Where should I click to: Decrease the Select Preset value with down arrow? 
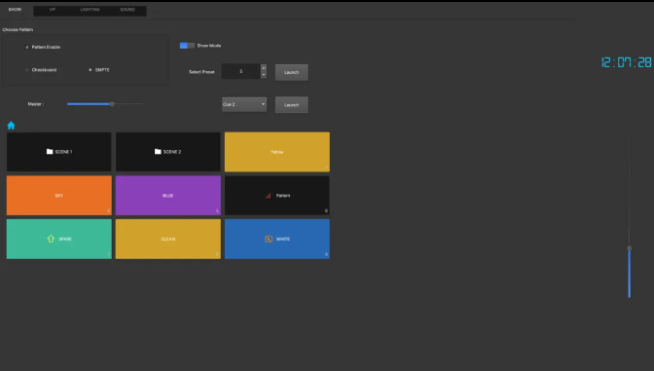click(x=263, y=75)
